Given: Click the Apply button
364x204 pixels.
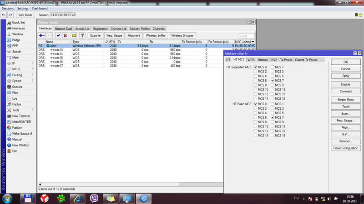Looking at the screenshot, I should pyautogui.click(x=346, y=76).
